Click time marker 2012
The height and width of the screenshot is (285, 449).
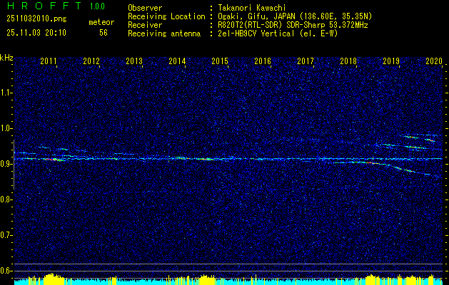tap(91, 61)
